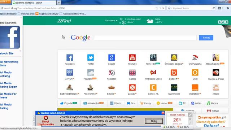Screen dimensions: 231x130
Task: Switch to the Zdjęcia category tab
Action: pos(116,103)
